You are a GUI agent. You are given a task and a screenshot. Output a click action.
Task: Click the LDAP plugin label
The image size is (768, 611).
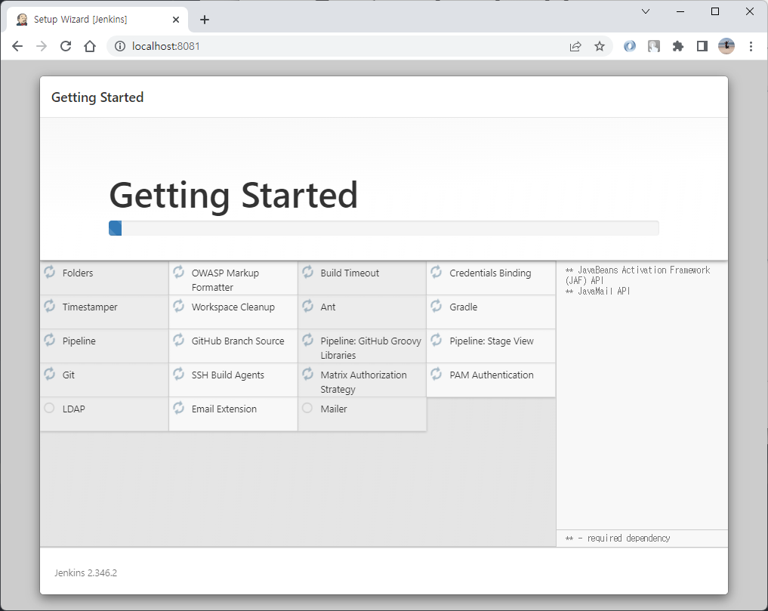(74, 409)
